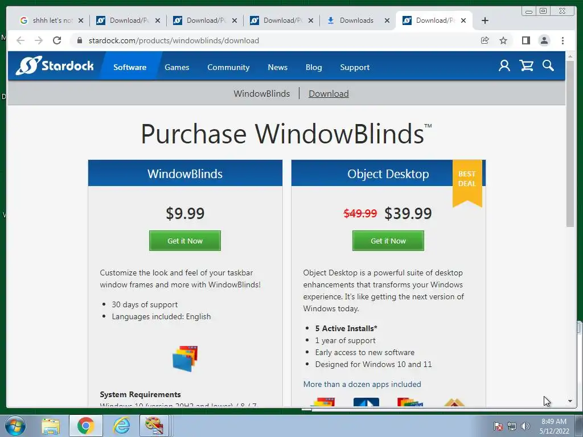Click the WindowBlinds product icon
583x437 pixels.
[185, 358]
